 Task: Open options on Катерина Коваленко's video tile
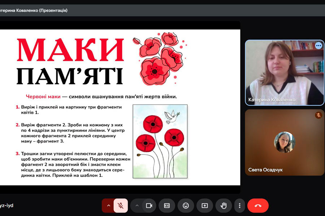click(318, 45)
